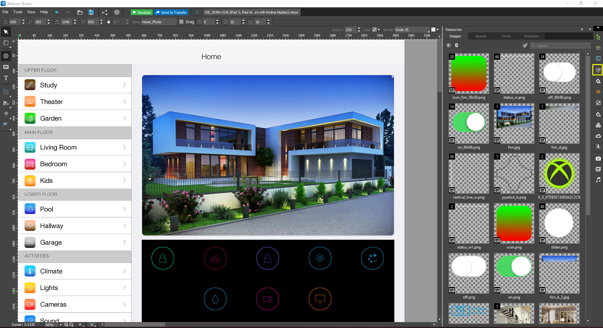This screenshot has height=328, width=603.
Task: Click the image tool in left toolbar
Action: pyautogui.click(x=6, y=67)
